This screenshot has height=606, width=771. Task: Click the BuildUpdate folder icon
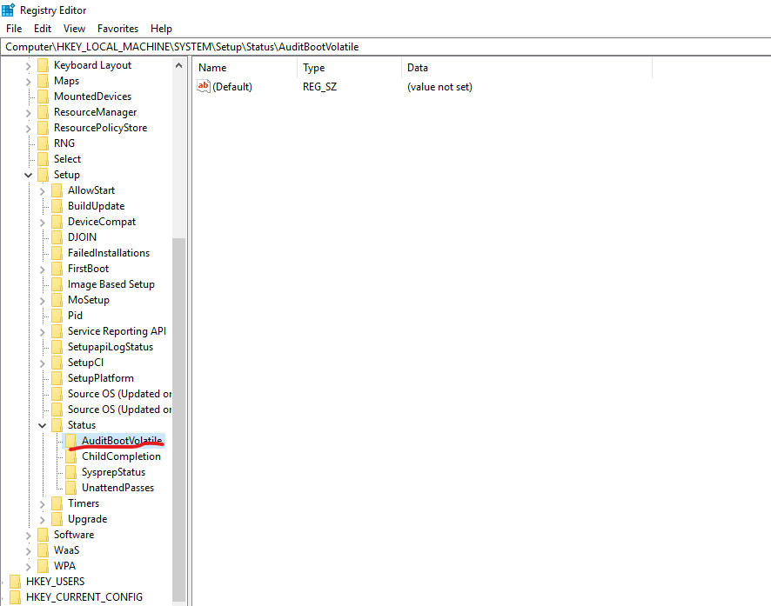click(x=57, y=206)
